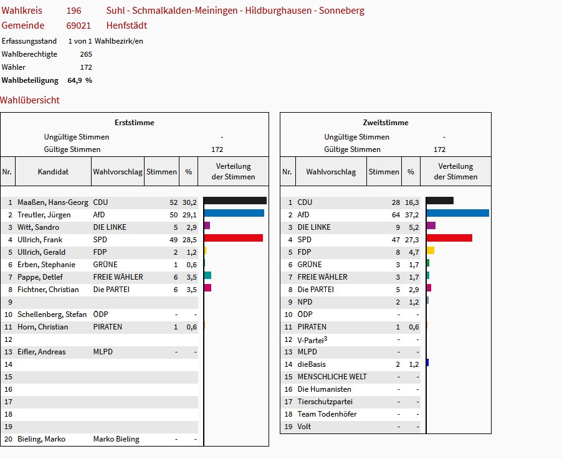
Task: Select candidate "Bieling, Marko"
Action: pos(41,439)
